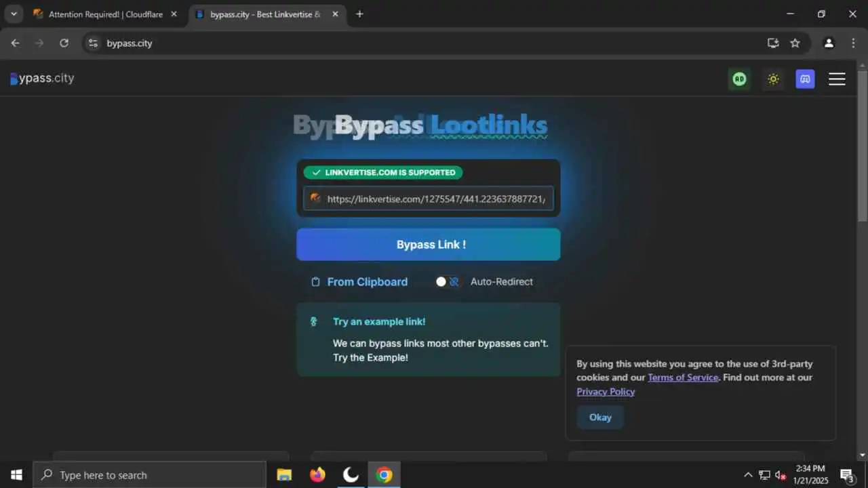Bookmark this page with the star icon
Screen dimensions: 868x488
[795, 43]
